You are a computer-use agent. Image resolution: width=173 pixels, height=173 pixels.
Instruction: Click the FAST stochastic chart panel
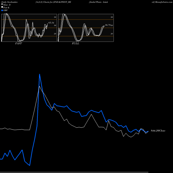click(x=29, y=28)
